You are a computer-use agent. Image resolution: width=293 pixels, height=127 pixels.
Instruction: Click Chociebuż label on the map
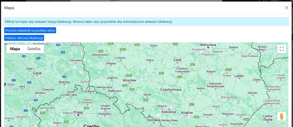click(x=76, y=60)
